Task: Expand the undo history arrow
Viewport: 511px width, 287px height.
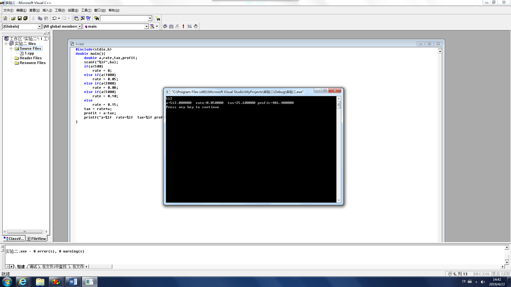Action: (x=59, y=18)
